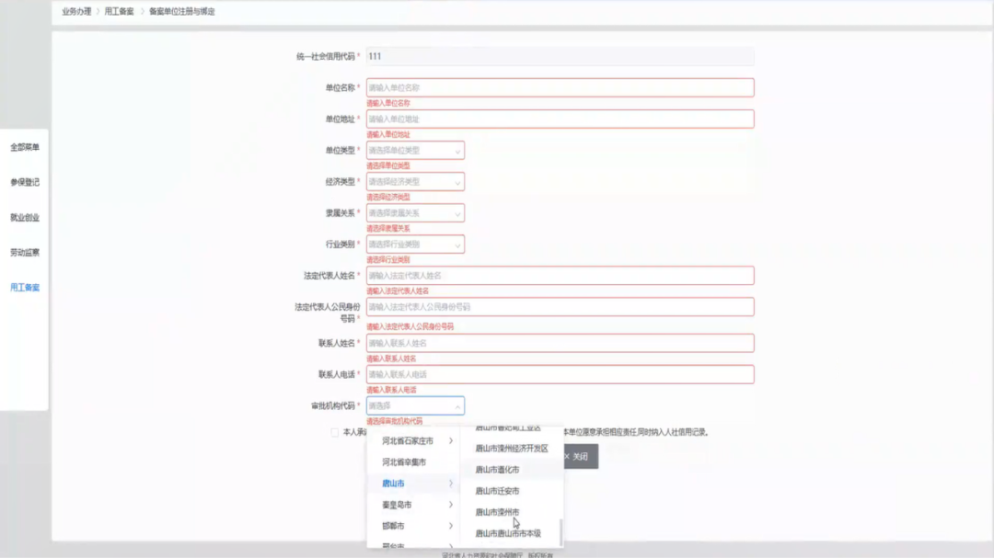This screenshot has height=558, width=994.
Task: Pick 唐山市迁安市 in the list
Action: click(498, 491)
